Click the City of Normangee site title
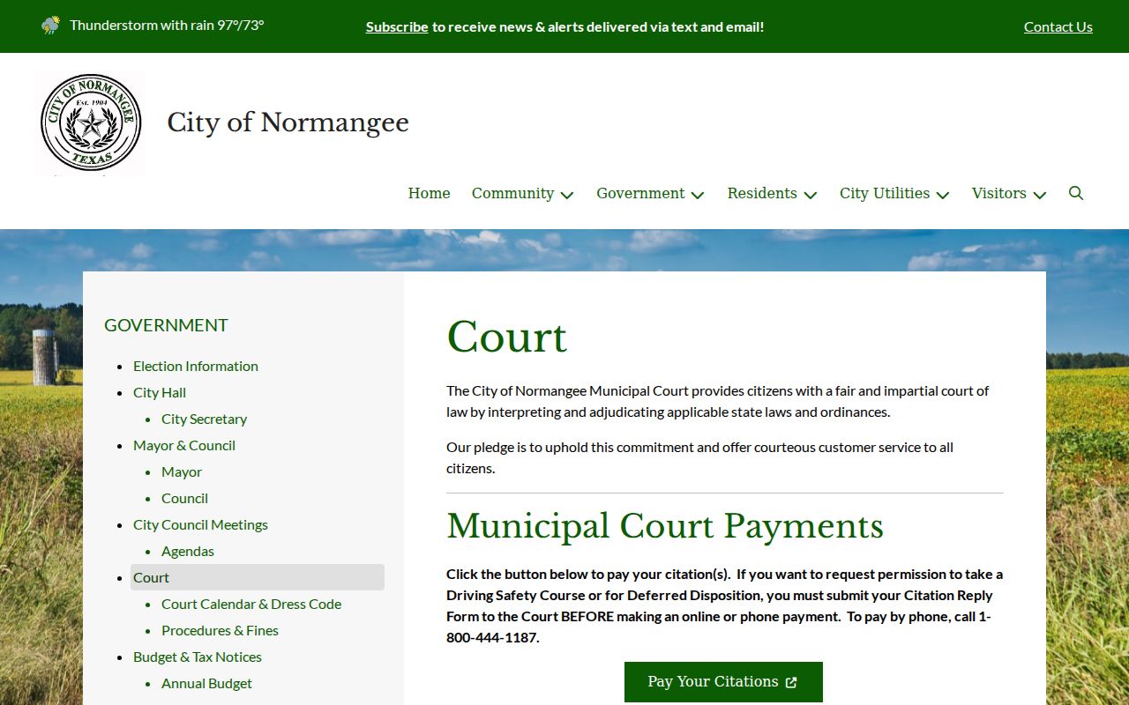The image size is (1129, 705). tap(288, 122)
